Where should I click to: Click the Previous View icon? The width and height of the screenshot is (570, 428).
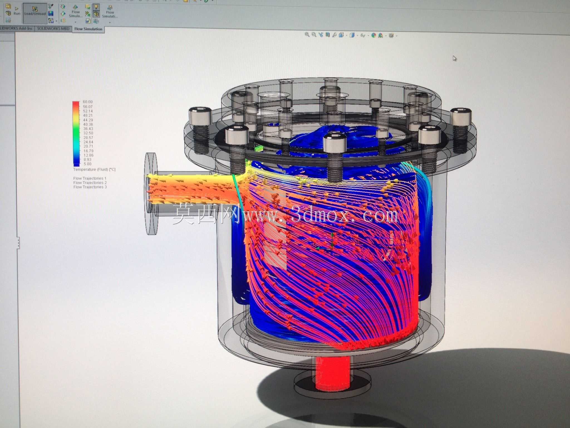click(x=321, y=35)
